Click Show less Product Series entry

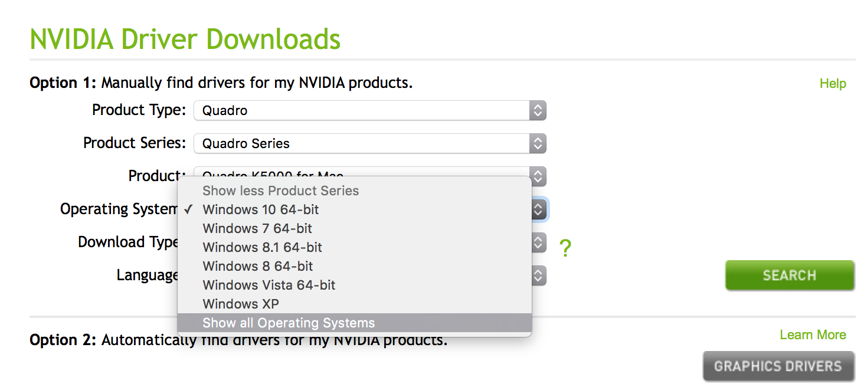[x=280, y=191]
